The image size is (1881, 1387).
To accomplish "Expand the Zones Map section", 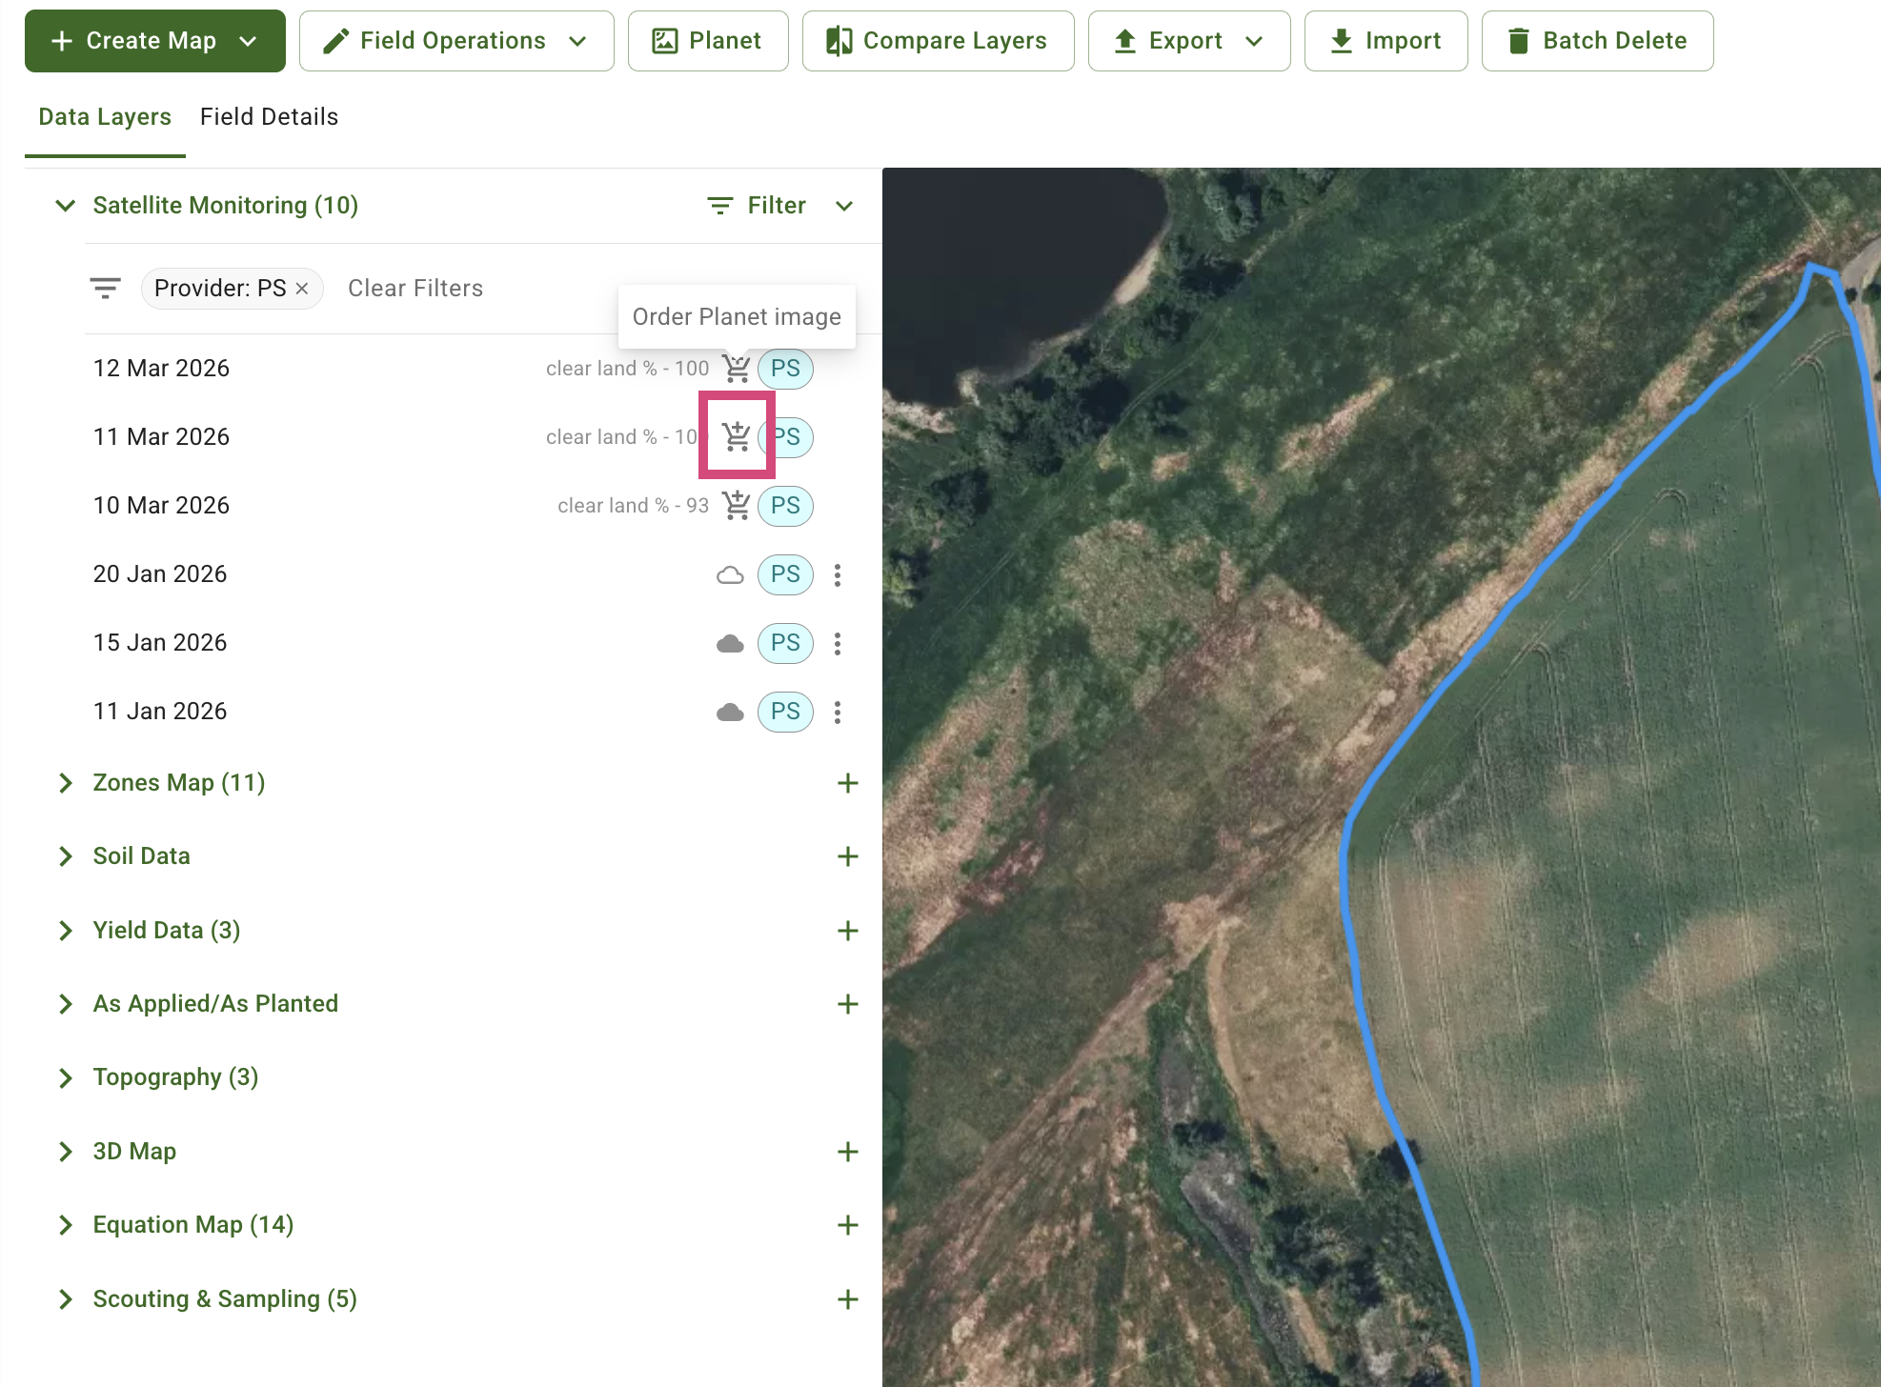I will [65, 782].
